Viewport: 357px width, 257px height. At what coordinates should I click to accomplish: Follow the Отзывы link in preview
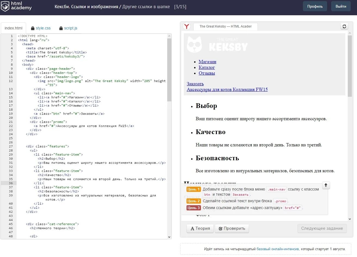coord(207,73)
